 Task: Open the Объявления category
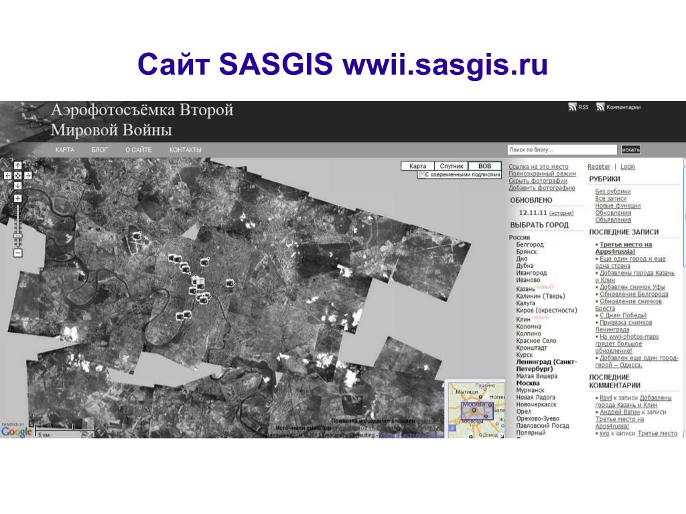coord(613,220)
